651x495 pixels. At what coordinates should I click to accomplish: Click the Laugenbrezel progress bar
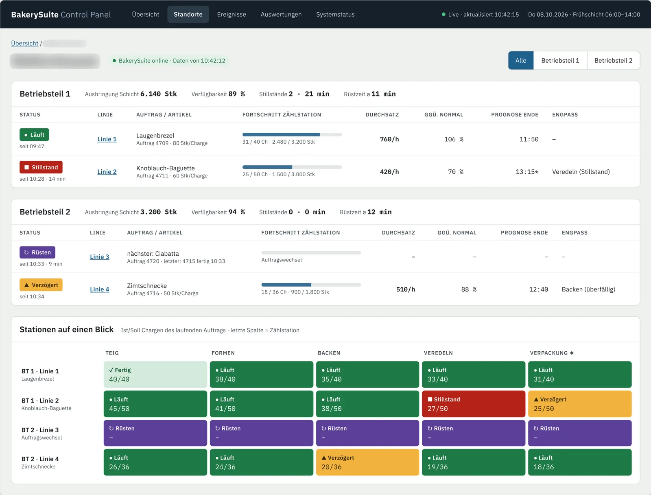pyautogui.click(x=292, y=134)
